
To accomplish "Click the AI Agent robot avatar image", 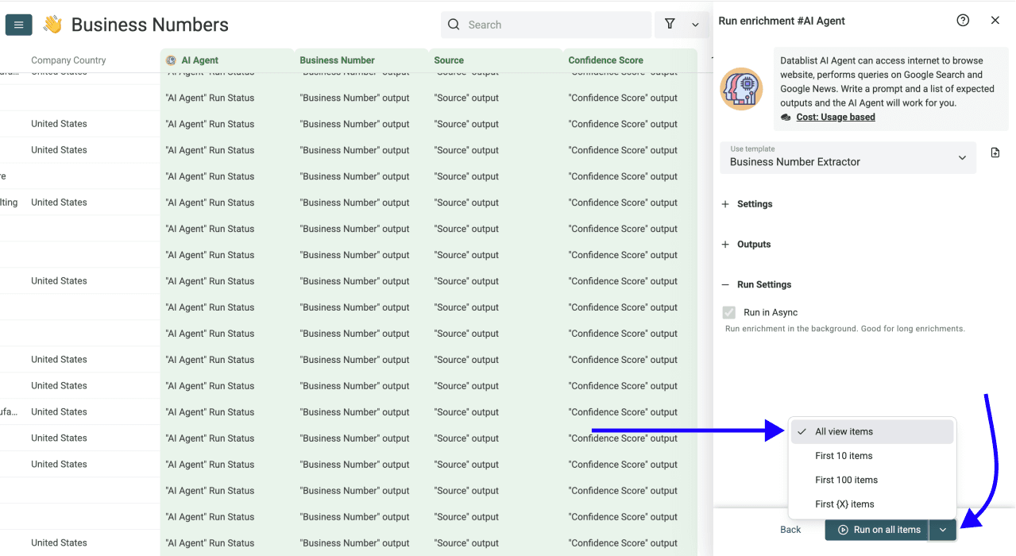I will click(740, 89).
